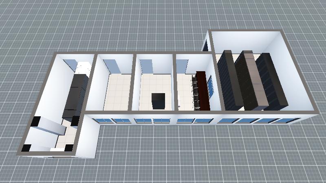326x183 pixels.
Task: Select the white cabinet in left room
Action: point(84,68)
